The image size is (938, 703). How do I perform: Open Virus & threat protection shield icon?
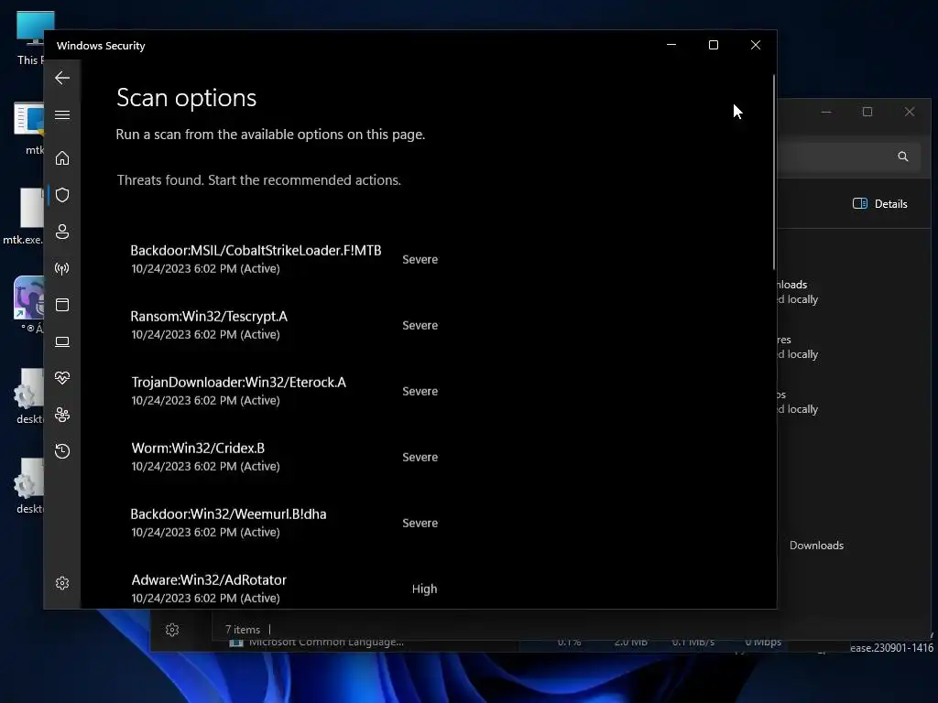tap(62, 195)
